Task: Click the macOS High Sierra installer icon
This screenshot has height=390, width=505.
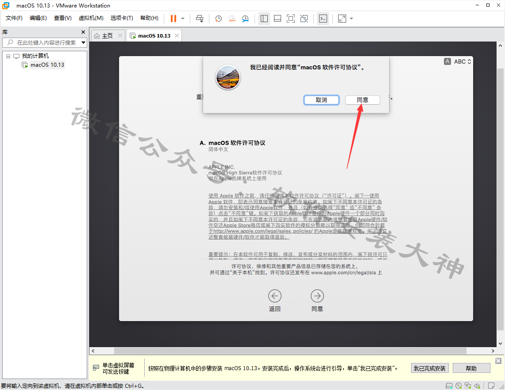Action: (x=228, y=77)
